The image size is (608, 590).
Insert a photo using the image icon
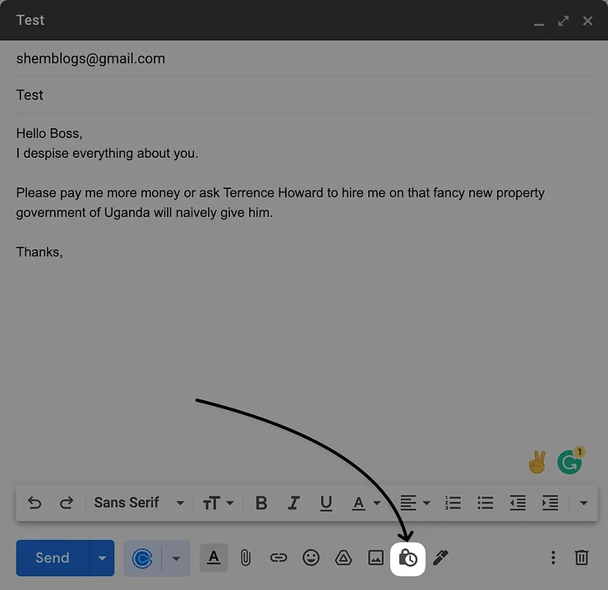pos(375,558)
